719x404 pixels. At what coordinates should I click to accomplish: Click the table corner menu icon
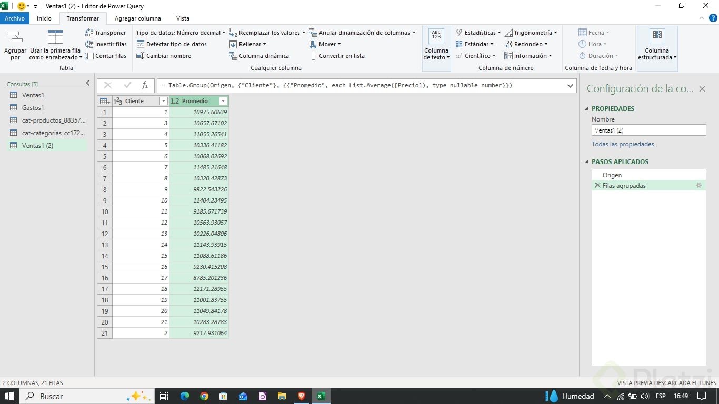105,101
